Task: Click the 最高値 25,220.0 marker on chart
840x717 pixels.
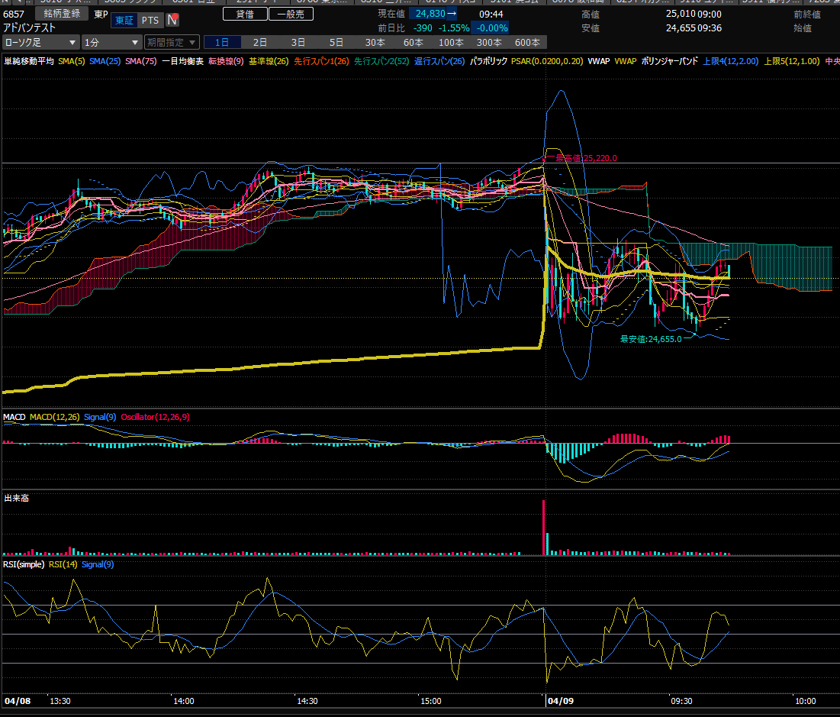Action: pyautogui.click(x=582, y=158)
